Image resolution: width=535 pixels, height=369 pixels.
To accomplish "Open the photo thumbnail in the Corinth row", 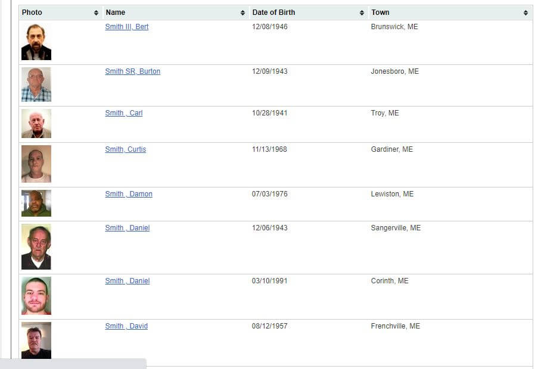I will pyautogui.click(x=36, y=295).
